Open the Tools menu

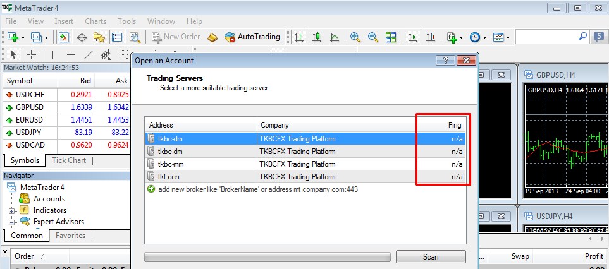(126, 21)
